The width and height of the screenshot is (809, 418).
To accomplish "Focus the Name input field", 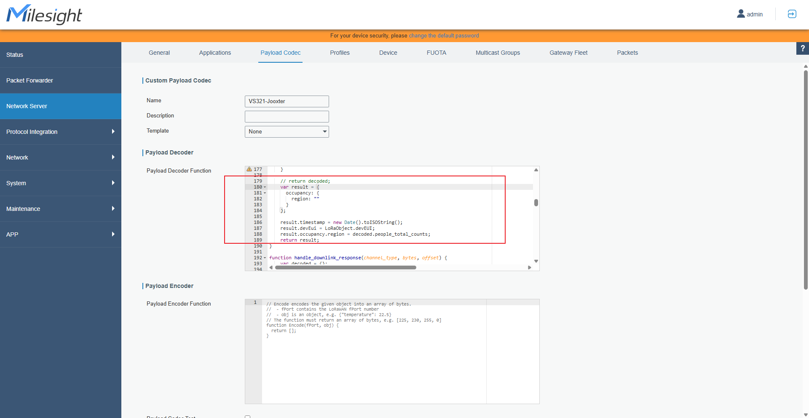I will point(287,101).
